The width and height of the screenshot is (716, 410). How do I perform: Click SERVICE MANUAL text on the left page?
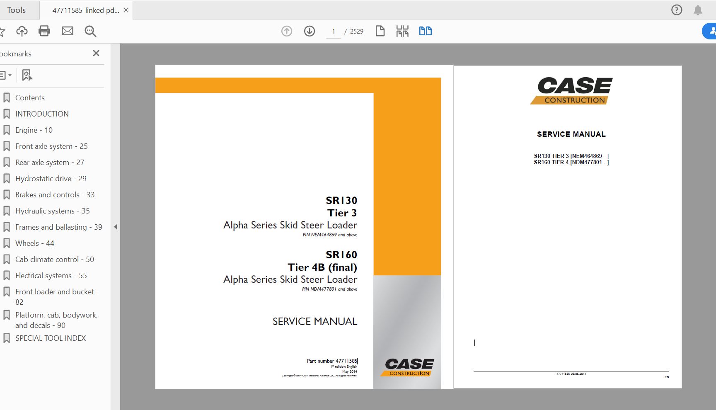tap(315, 322)
